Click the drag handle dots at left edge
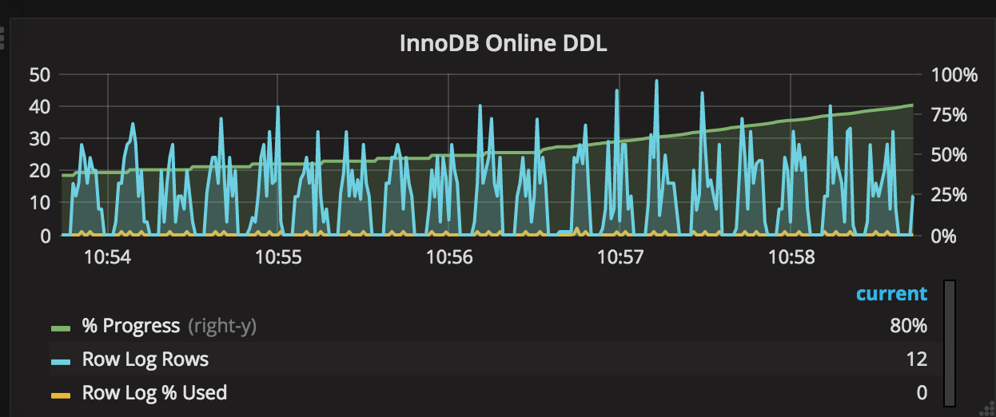Image resolution: width=996 pixels, height=417 pixels. pos(2,37)
